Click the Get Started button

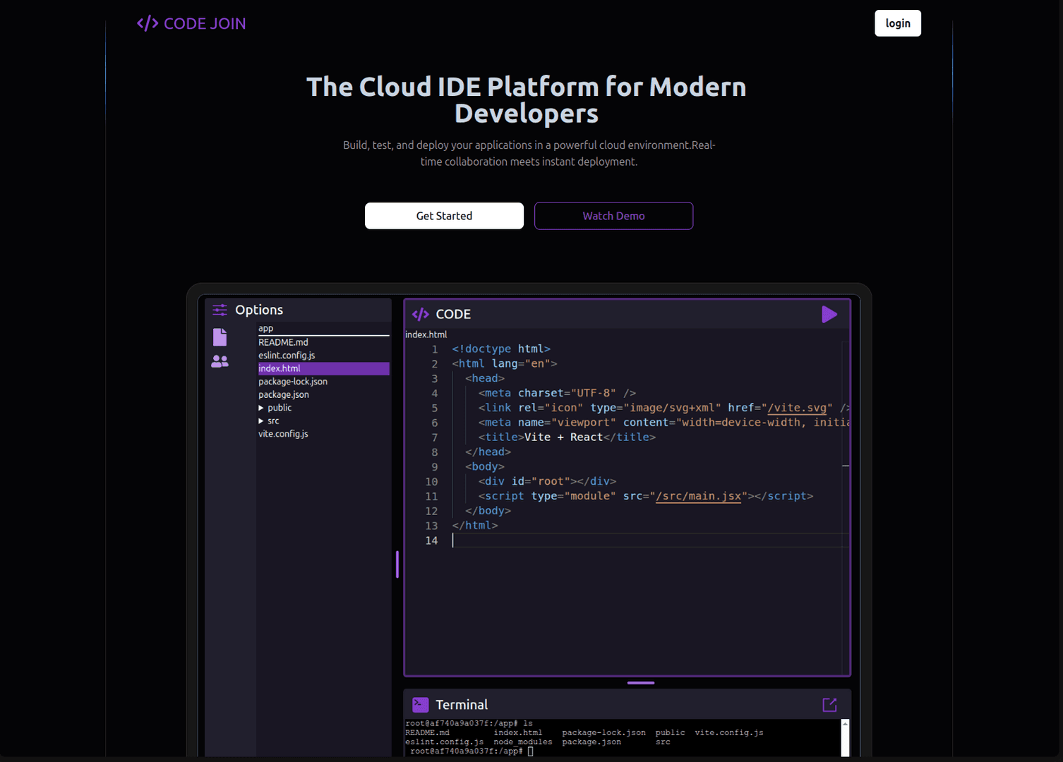444,216
